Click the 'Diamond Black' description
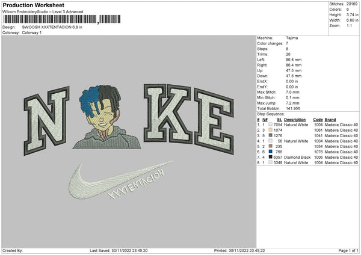This screenshot has width=361, height=255. pyautogui.click(x=297, y=157)
